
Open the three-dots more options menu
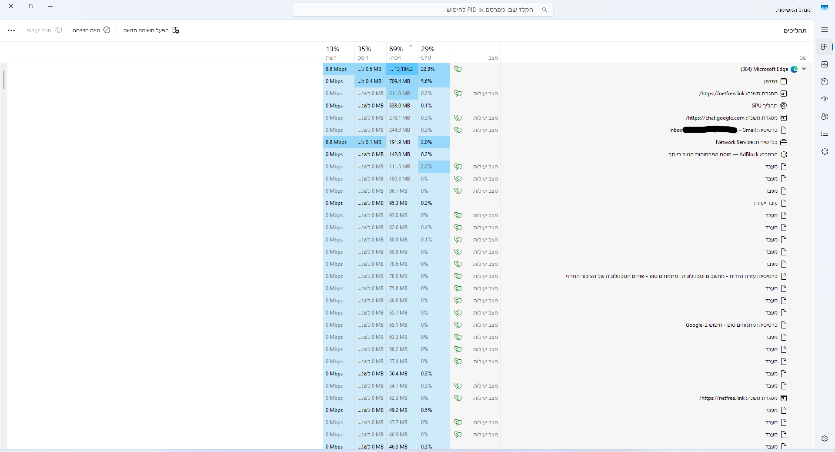11,30
